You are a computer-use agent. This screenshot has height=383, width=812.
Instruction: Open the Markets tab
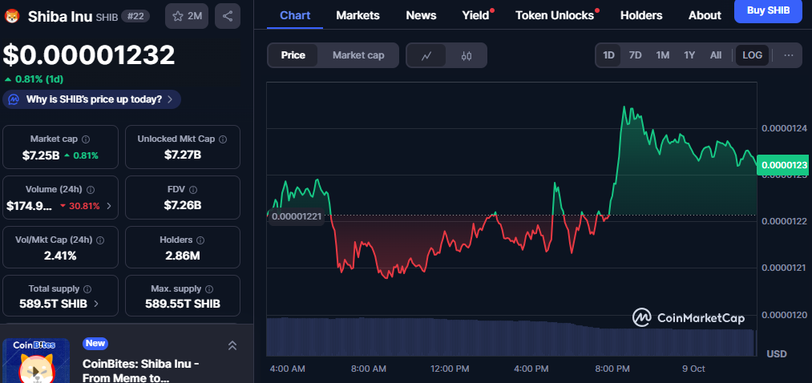[x=358, y=15]
